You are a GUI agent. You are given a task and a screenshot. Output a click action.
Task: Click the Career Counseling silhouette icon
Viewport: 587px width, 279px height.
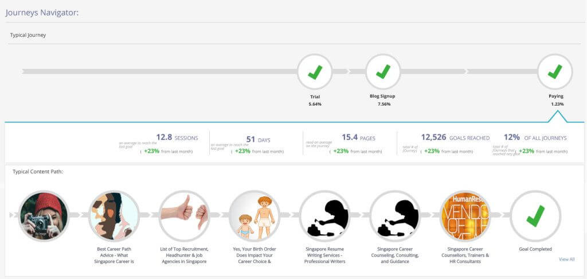395,216
